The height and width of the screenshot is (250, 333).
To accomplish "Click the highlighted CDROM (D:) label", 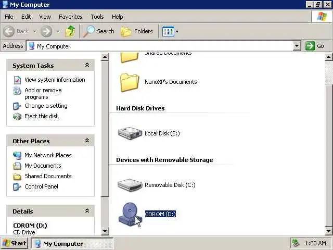I will click(x=160, y=214).
